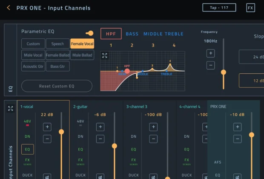
Task: Toggle 48V phantom power on 1-vocal
Action: (x=27, y=123)
